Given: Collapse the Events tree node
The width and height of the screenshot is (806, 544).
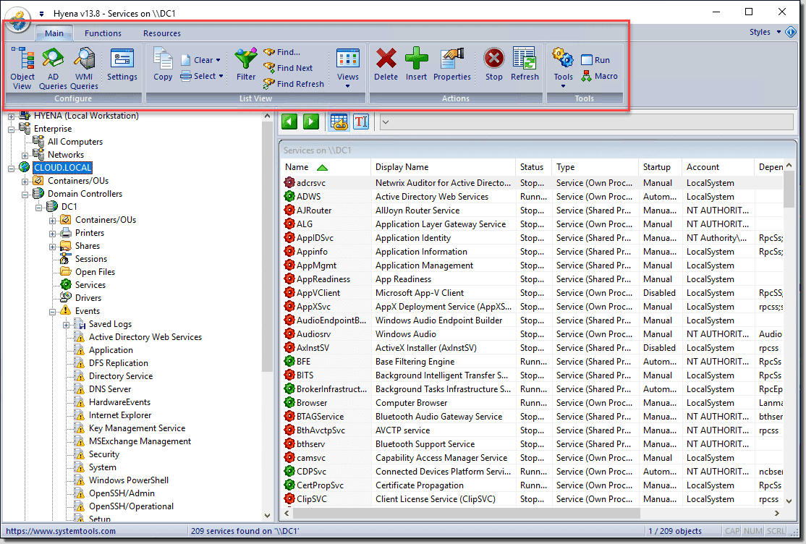Looking at the screenshot, I should coord(52,312).
